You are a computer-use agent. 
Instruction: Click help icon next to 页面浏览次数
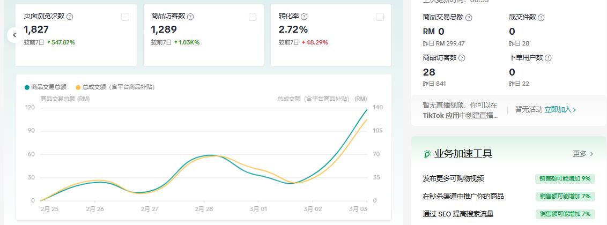coord(70,17)
